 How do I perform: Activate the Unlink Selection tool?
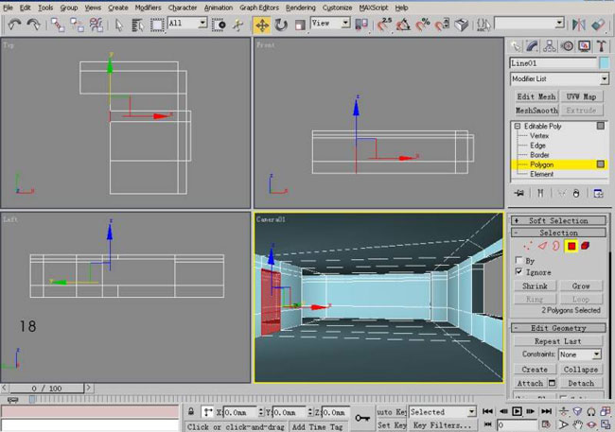tap(77, 25)
